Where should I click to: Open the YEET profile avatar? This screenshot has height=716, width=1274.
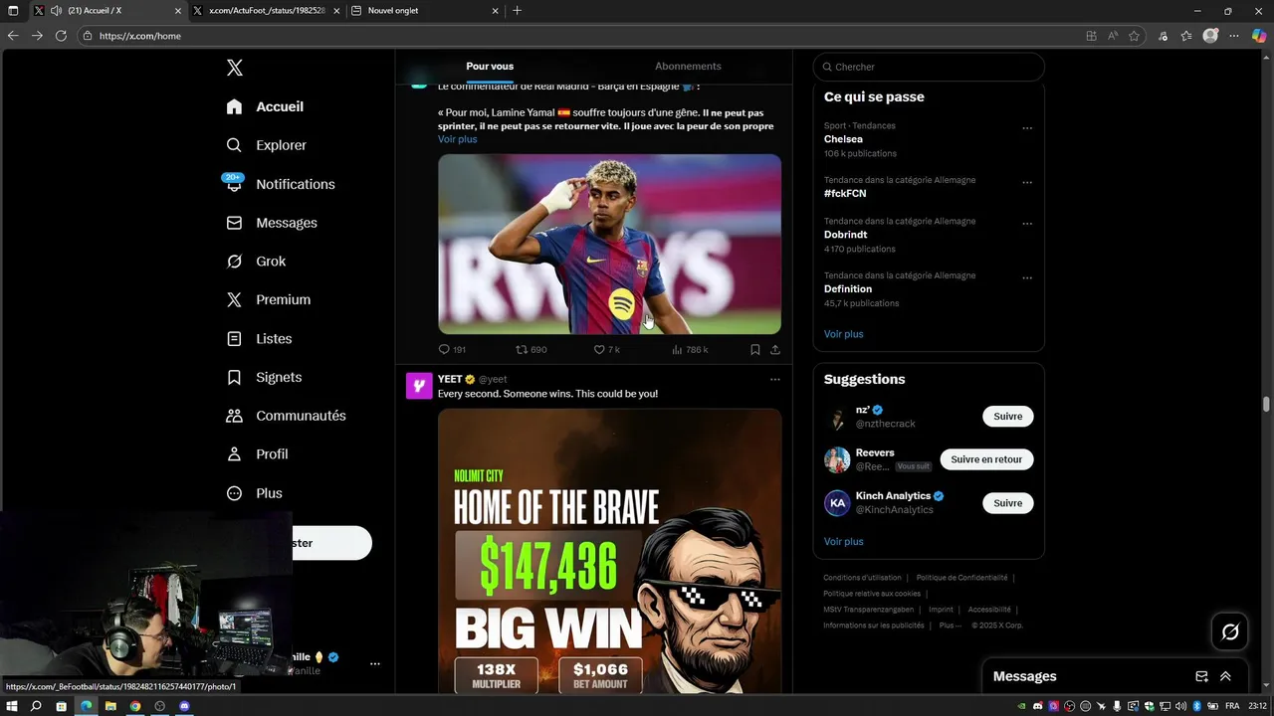click(x=419, y=386)
